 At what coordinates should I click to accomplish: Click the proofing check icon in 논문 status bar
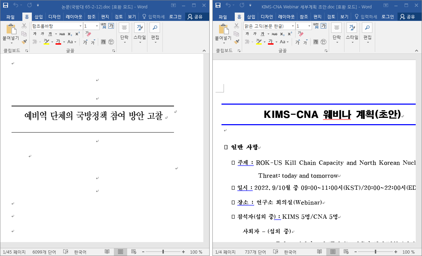[x=65, y=252]
